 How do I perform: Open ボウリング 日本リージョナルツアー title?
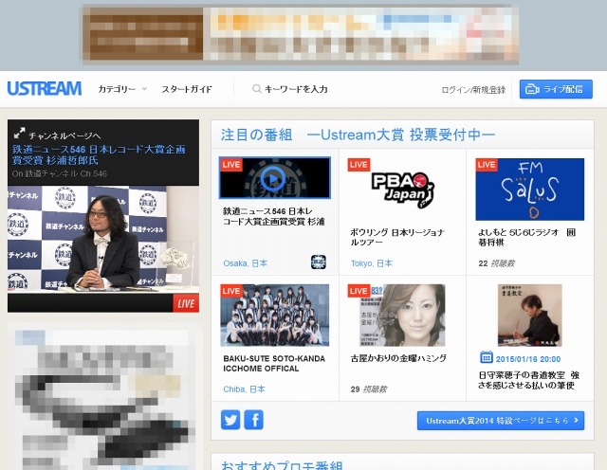point(396,237)
